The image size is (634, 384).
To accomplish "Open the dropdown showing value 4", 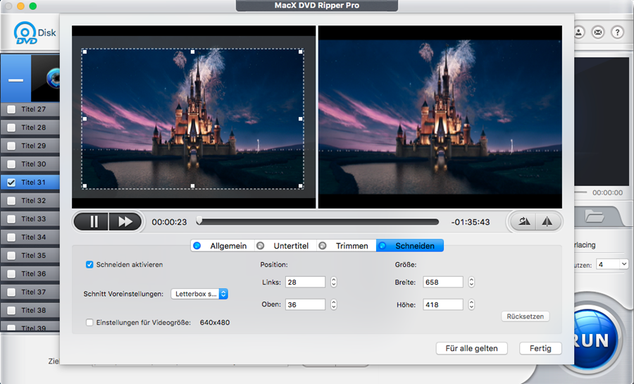I will pyautogui.click(x=613, y=264).
